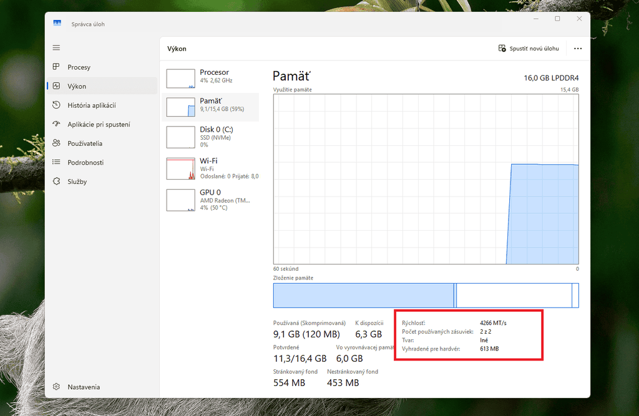Click Spustiť novú úlohu button
The height and width of the screenshot is (416, 639).
[x=529, y=49]
